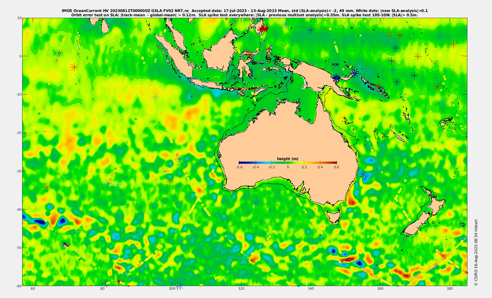Click the -0.6 colorbar tick label
Image resolution: width=492 pixels, height=298 pixels.
pos(239,167)
